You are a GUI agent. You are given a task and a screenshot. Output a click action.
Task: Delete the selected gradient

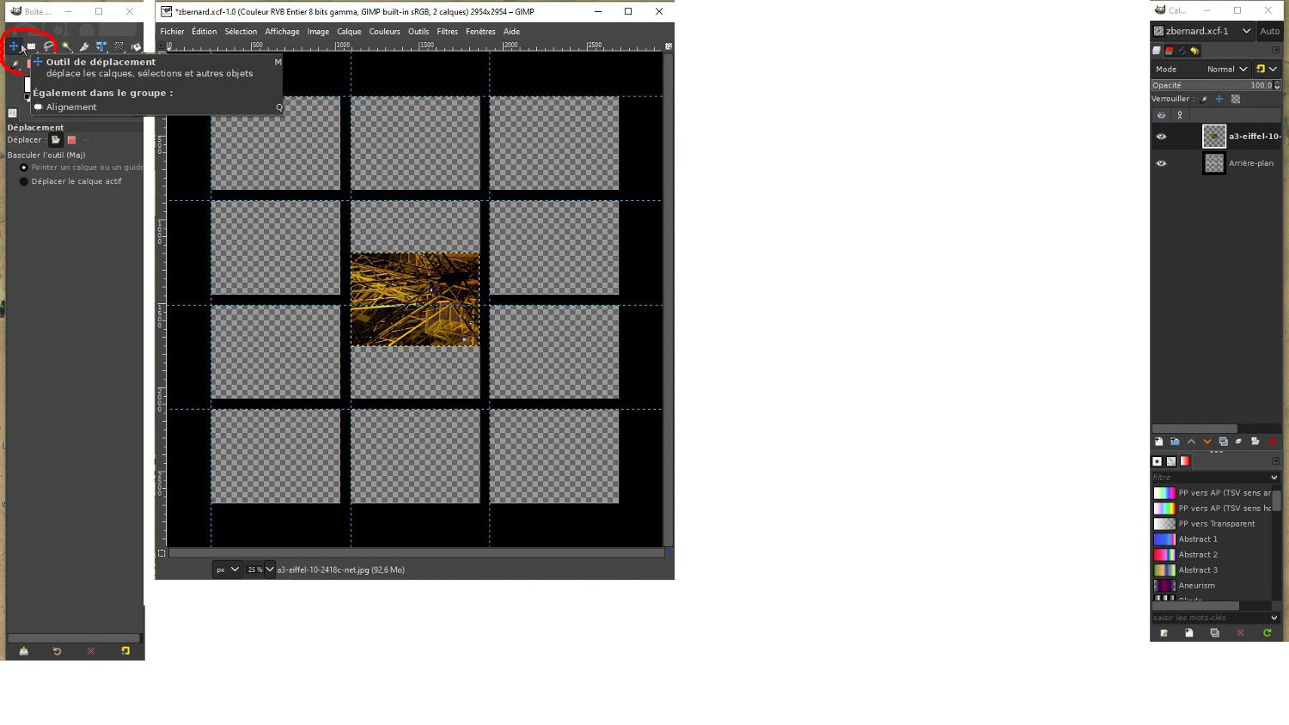(1240, 633)
